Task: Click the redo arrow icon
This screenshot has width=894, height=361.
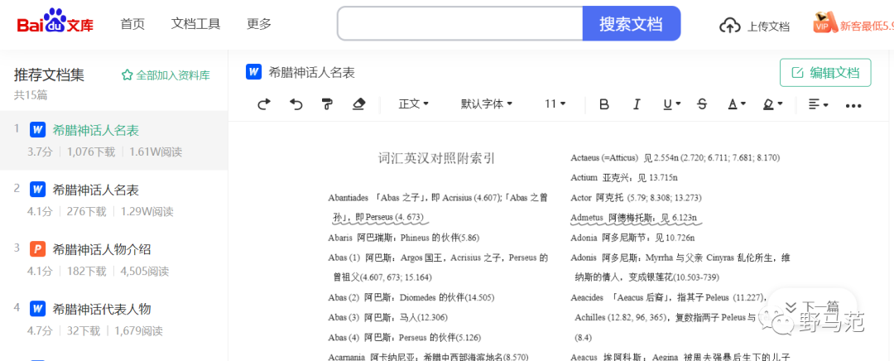Action: [x=264, y=104]
